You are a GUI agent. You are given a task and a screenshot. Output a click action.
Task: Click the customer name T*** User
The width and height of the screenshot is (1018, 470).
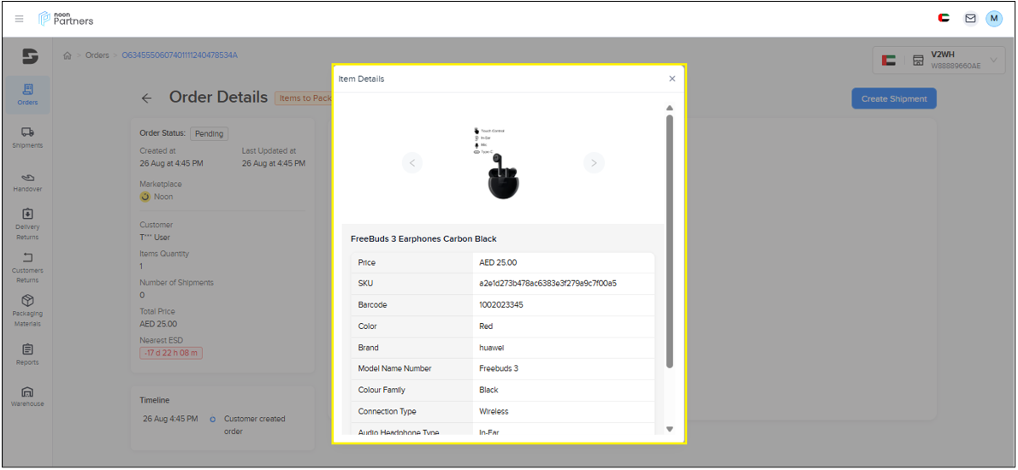coord(155,238)
